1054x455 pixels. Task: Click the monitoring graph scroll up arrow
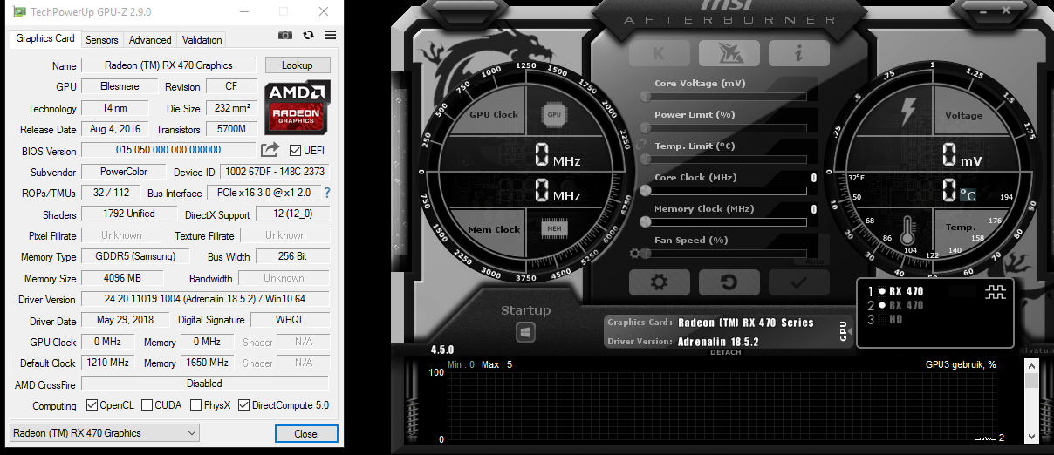tap(1031, 366)
